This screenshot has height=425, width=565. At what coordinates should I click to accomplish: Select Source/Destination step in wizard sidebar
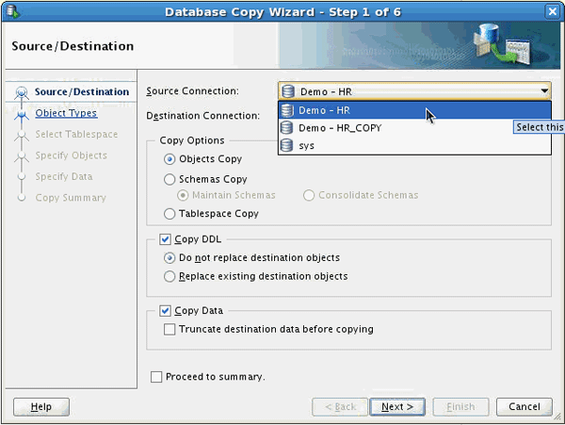tap(82, 92)
